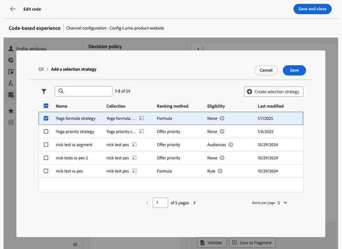Open Yoga formula collection preview icon

(x=141, y=119)
